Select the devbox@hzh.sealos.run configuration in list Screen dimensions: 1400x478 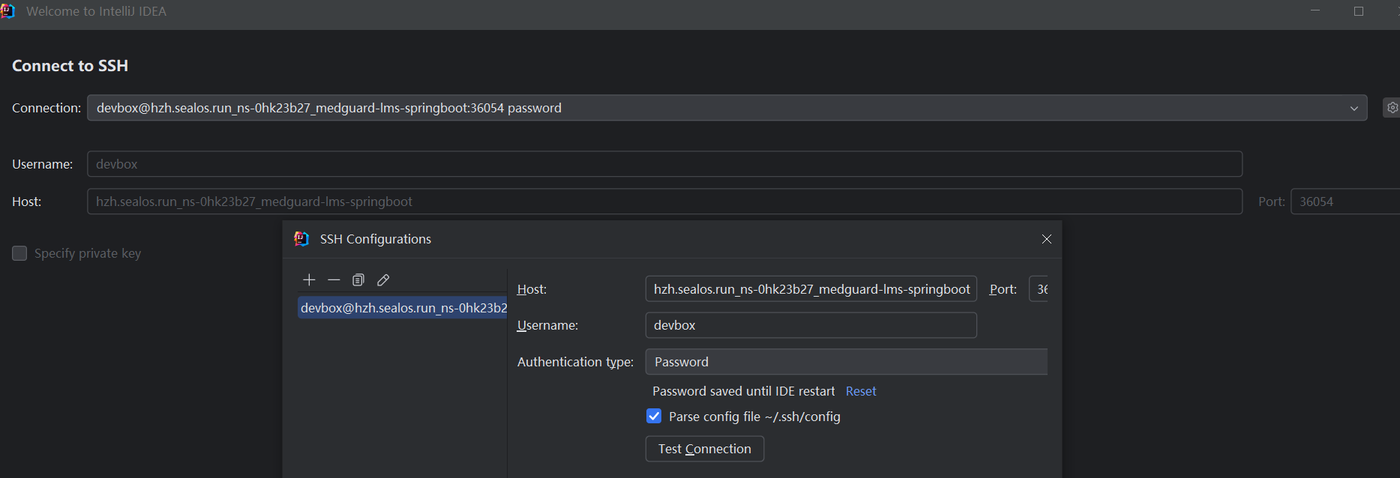click(403, 308)
